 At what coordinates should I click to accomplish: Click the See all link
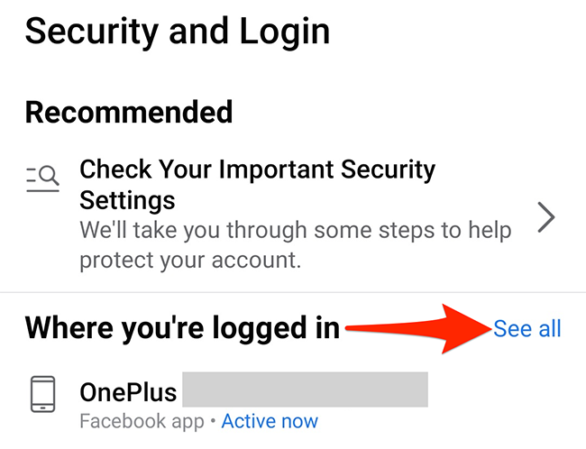pyautogui.click(x=527, y=329)
